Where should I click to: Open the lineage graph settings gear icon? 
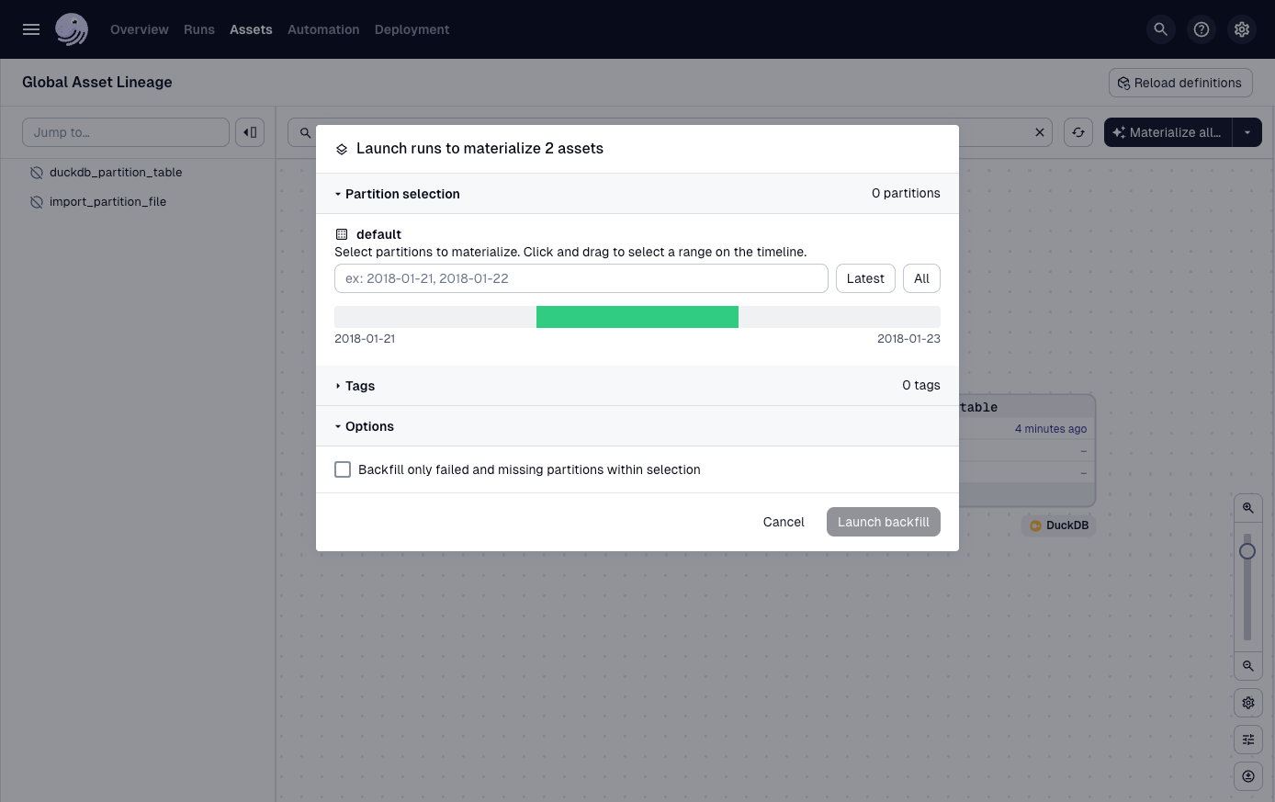[1247, 703]
